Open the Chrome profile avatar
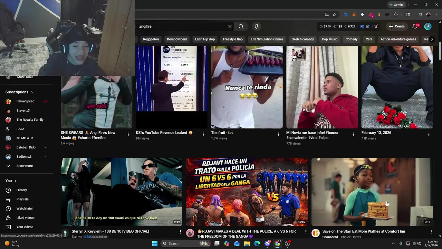 (429, 15)
